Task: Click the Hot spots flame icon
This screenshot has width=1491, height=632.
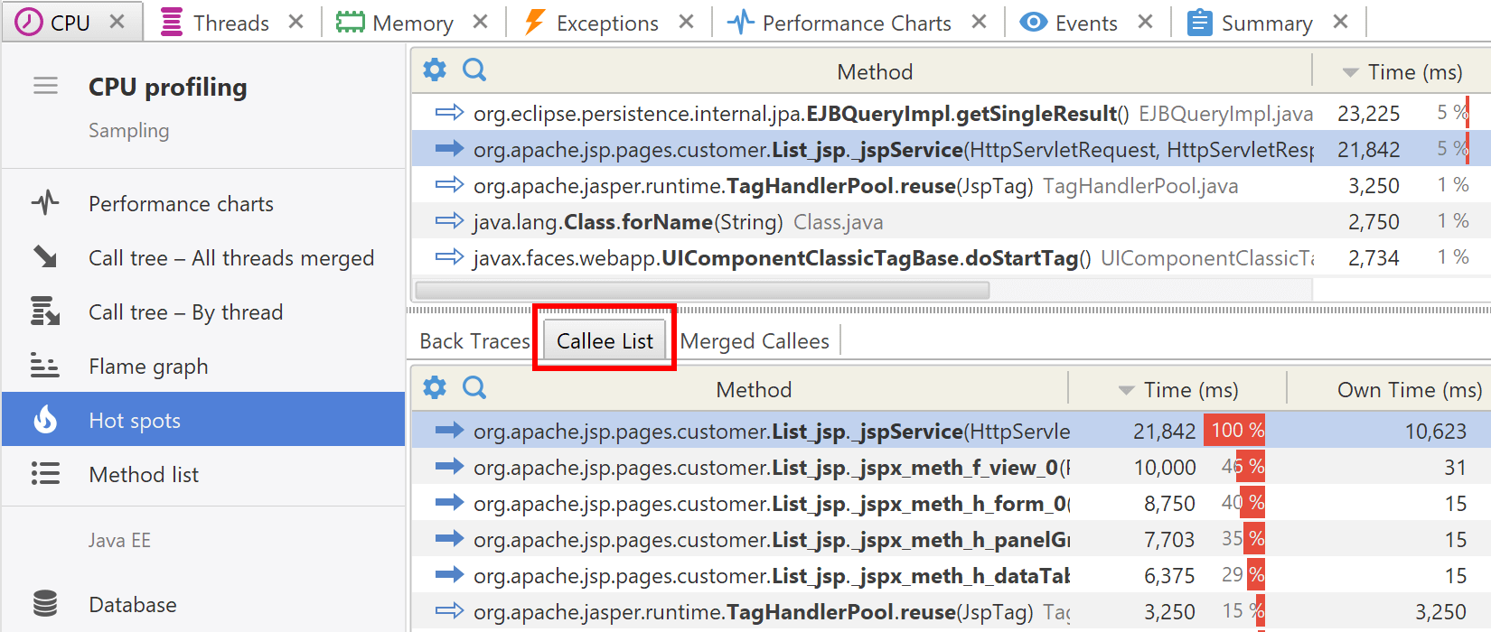Action: (45, 419)
